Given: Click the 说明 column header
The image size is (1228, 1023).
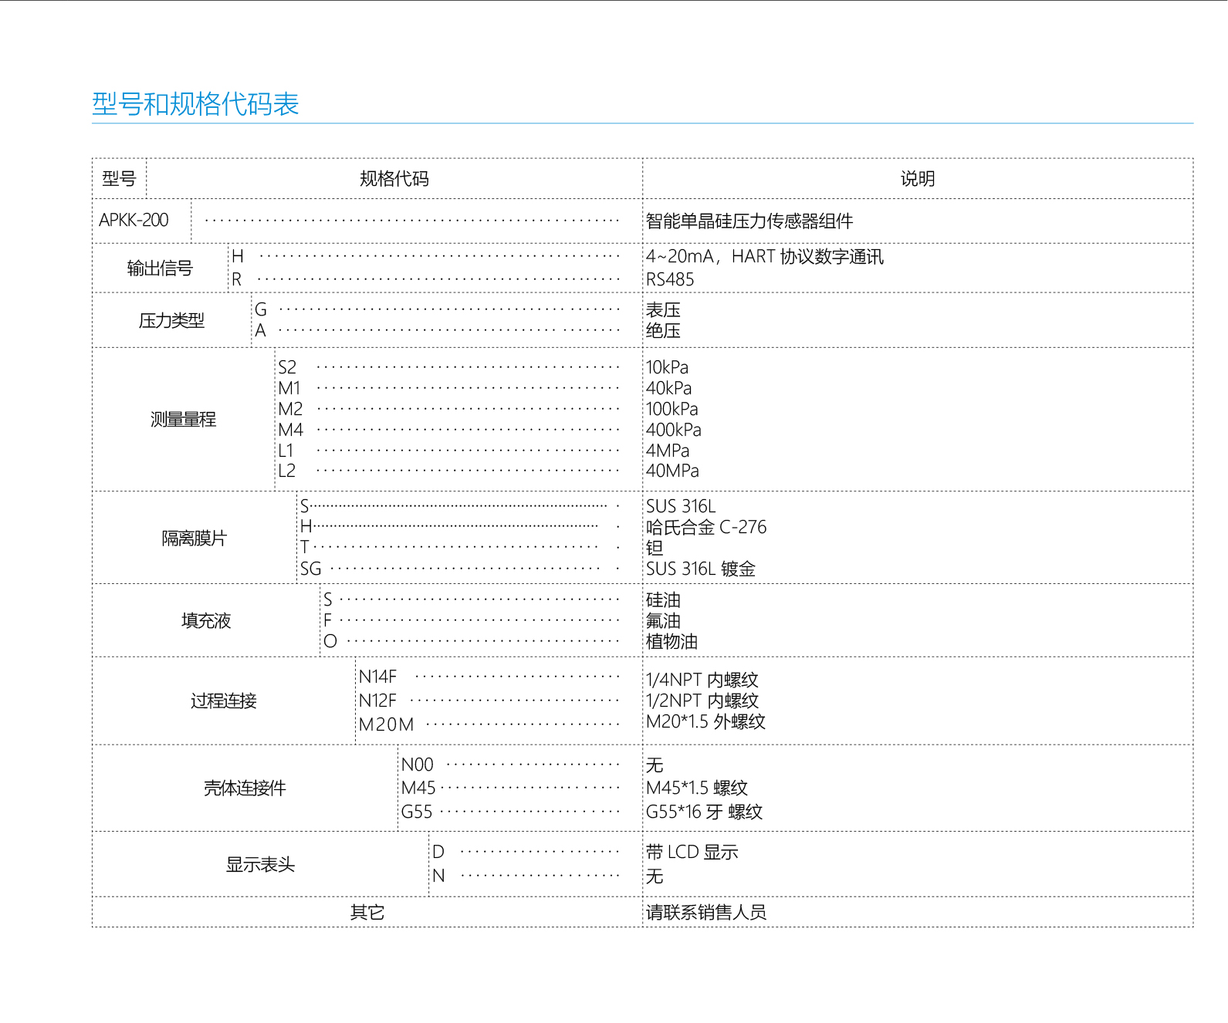Looking at the screenshot, I should pos(917,179).
